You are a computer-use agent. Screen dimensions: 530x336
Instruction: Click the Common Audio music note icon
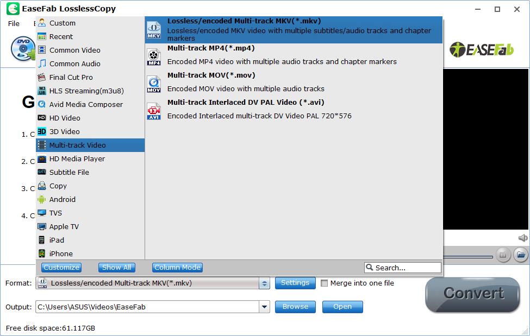click(x=42, y=64)
